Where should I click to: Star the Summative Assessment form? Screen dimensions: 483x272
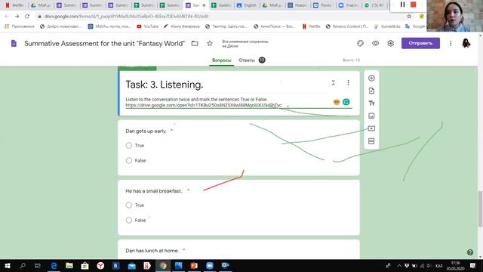[x=210, y=44]
